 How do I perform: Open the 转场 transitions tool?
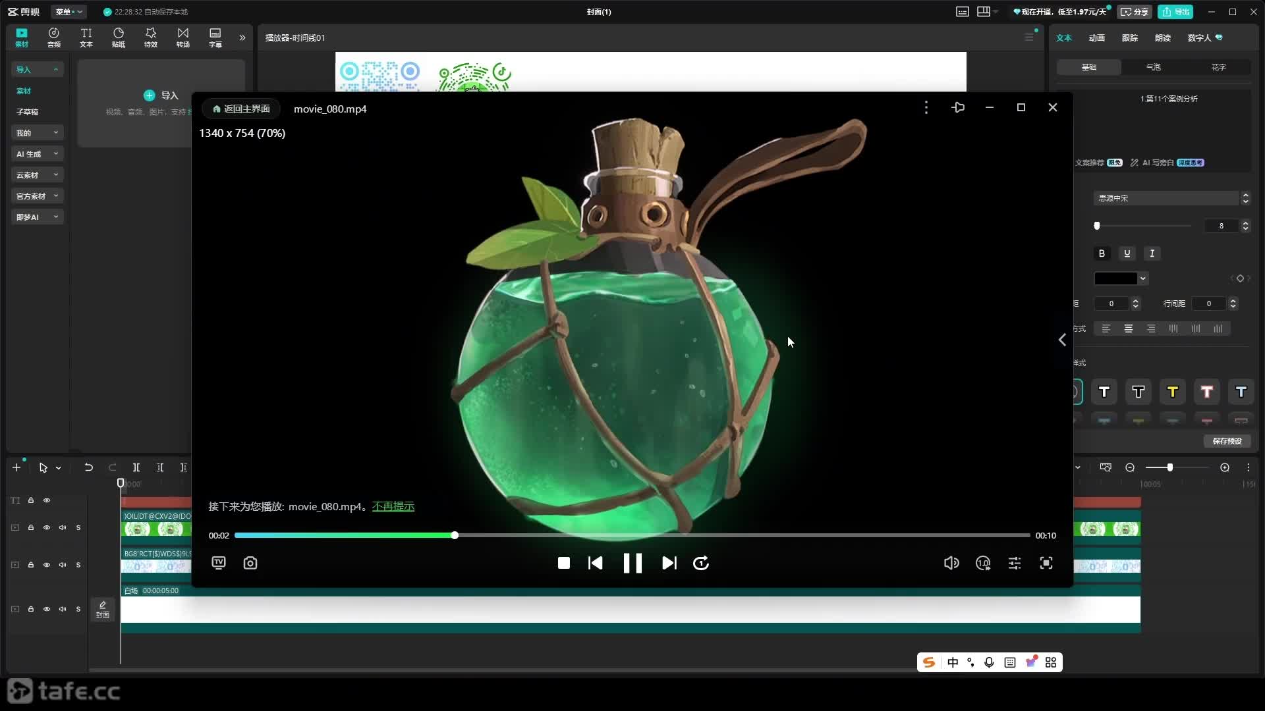[x=183, y=38]
